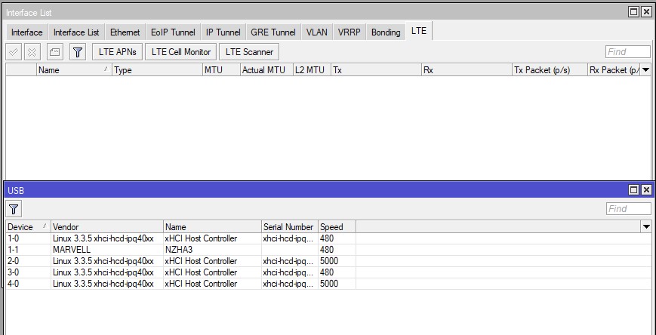Click the disable X icon in Interface List
This screenshot has width=656, height=335.
(32, 52)
